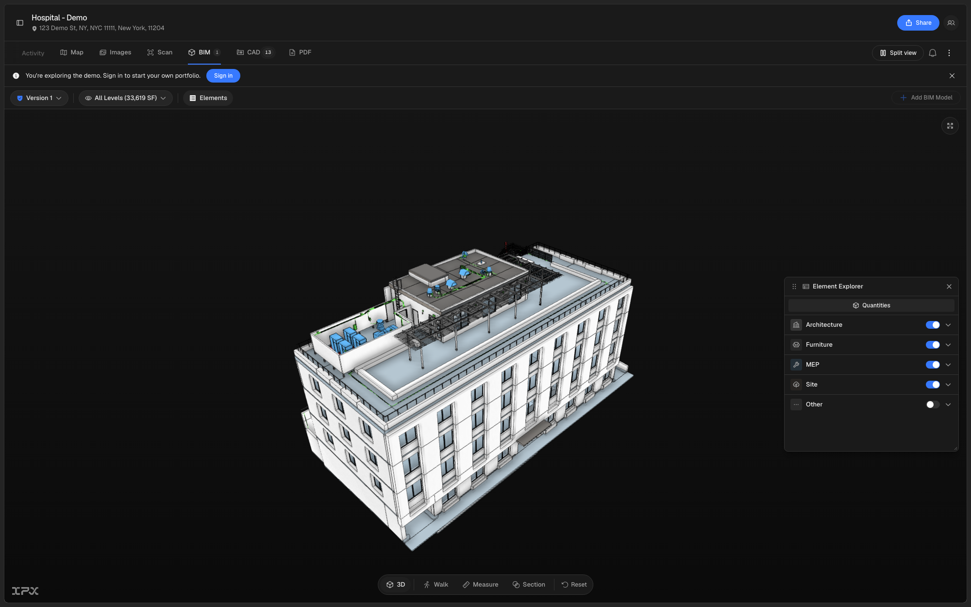Enable Split view

coord(898,53)
